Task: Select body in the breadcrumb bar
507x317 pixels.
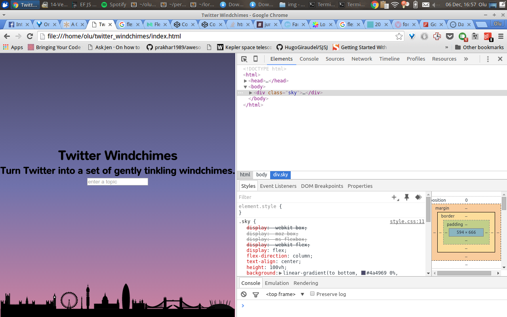Action: [x=261, y=175]
